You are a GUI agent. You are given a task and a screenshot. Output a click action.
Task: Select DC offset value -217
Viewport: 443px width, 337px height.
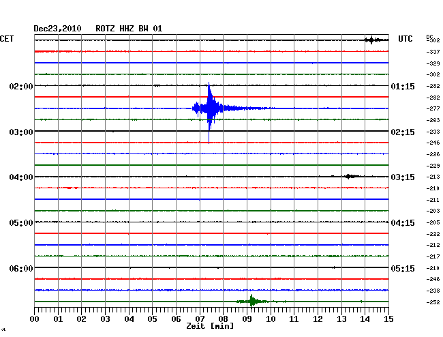click(433, 257)
